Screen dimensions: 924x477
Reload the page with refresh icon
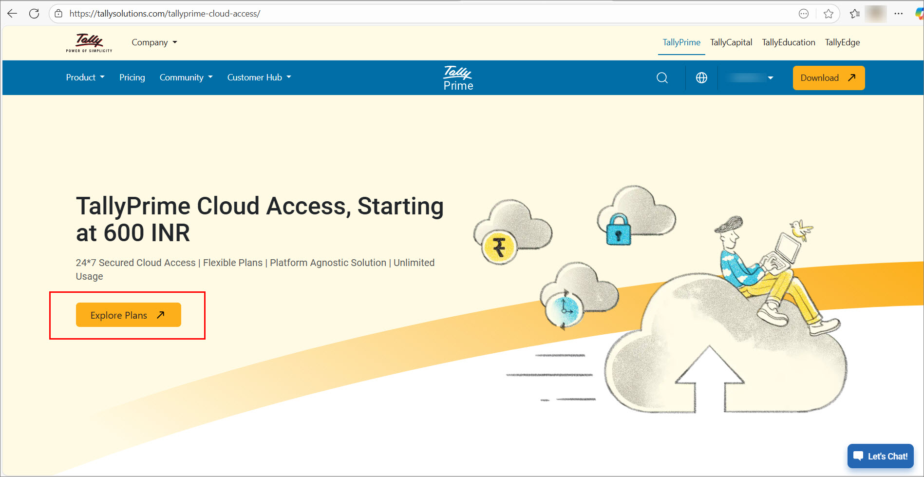click(x=34, y=14)
